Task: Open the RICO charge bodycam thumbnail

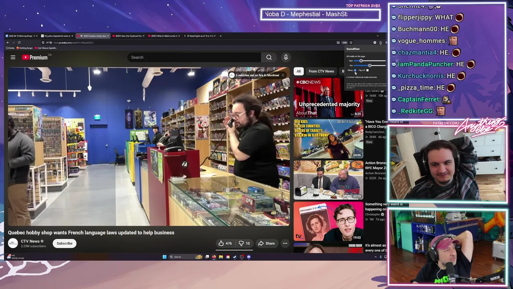Action: coord(328,139)
